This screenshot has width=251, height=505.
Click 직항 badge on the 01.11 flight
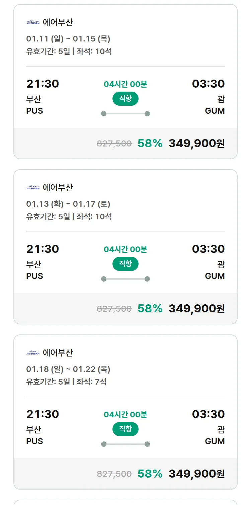[125, 99]
